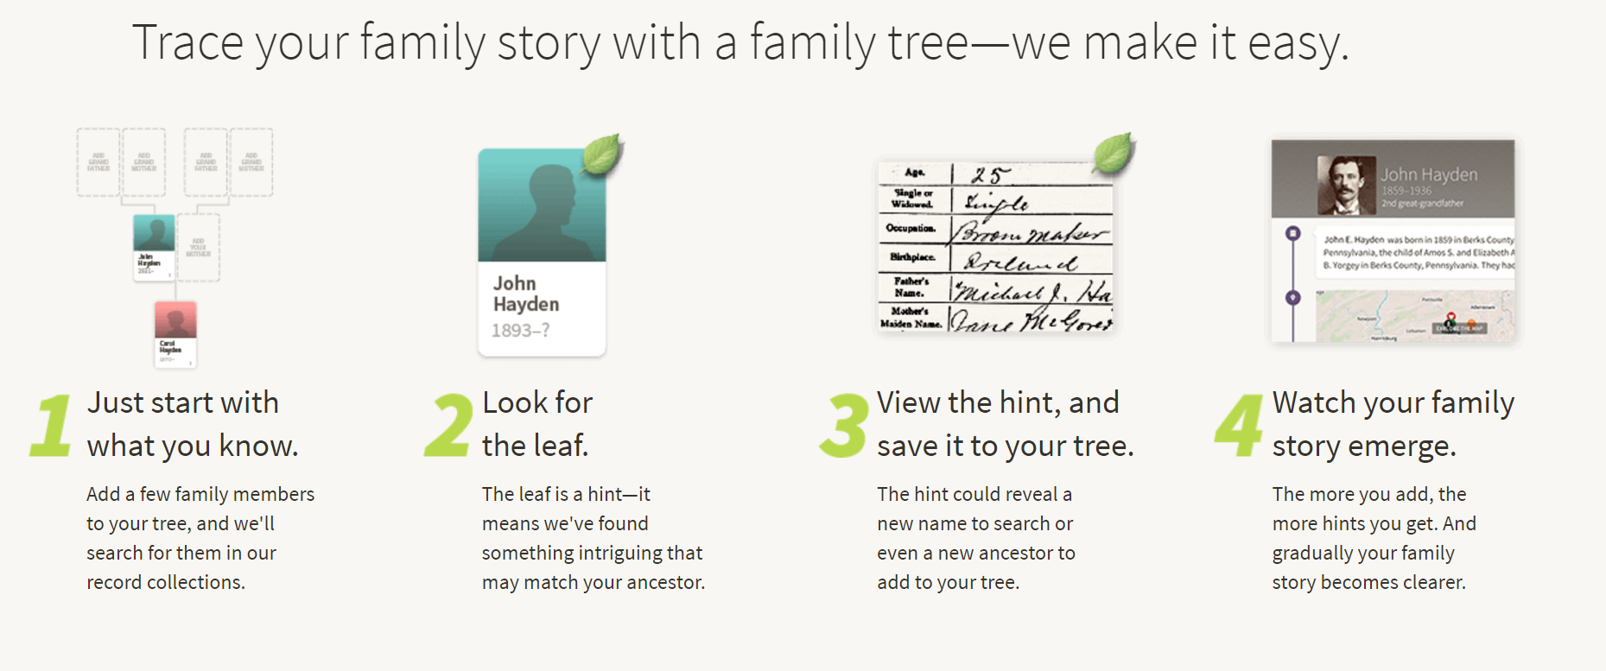
Task: Click the green leaf on the record document
Action: pyautogui.click(x=1113, y=155)
